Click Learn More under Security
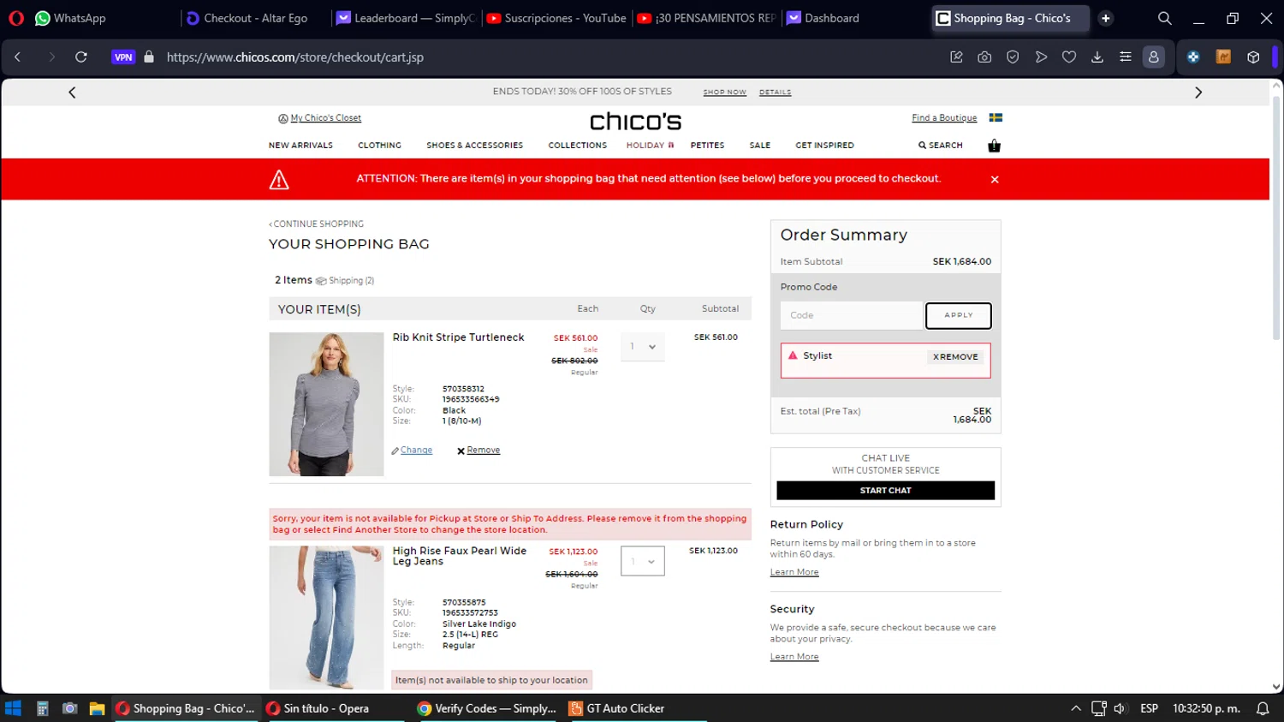This screenshot has height=722, width=1284. tap(794, 657)
